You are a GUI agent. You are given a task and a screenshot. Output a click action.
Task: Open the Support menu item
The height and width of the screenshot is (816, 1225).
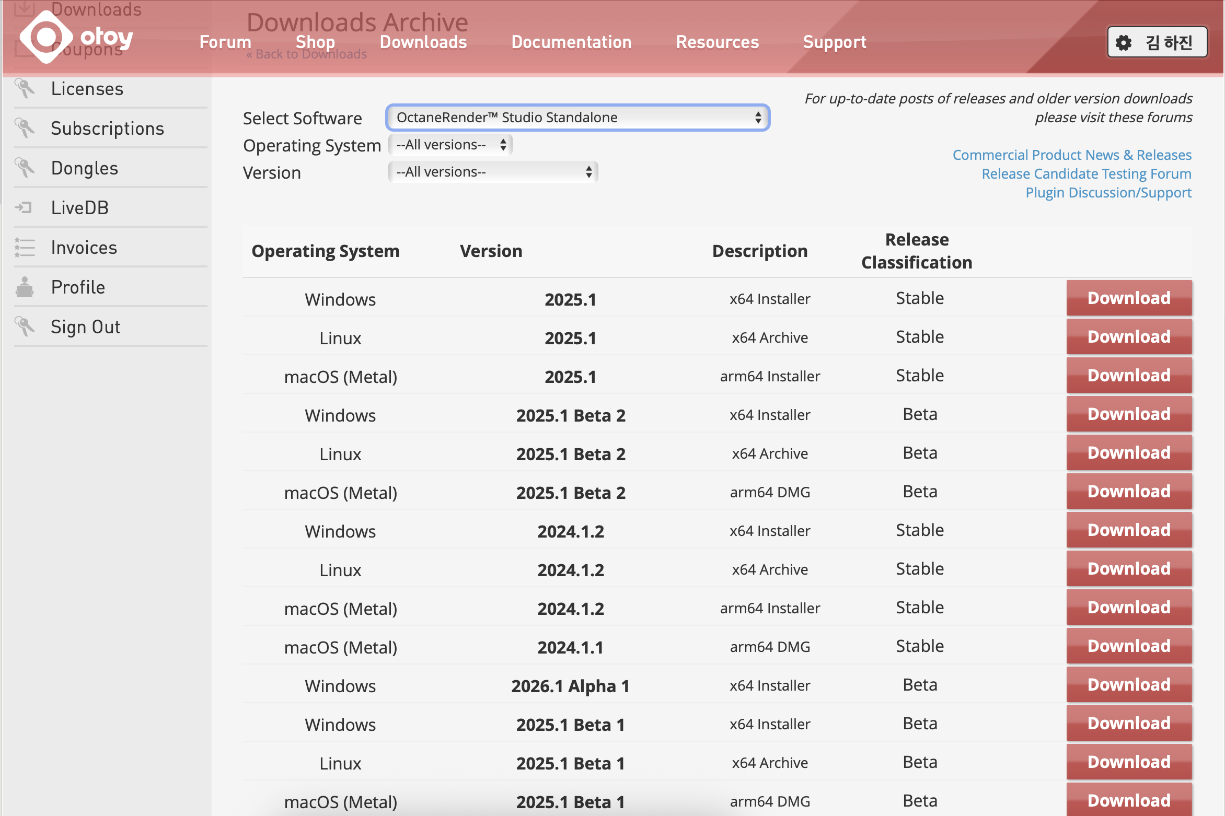tap(835, 42)
